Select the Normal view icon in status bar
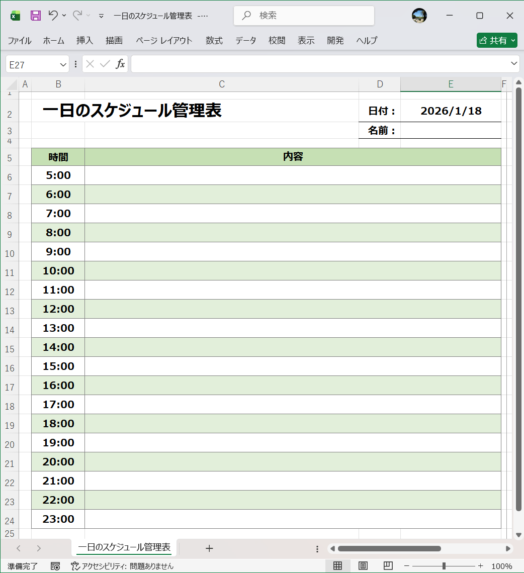The width and height of the screenshot is (524, 573). 337,565
